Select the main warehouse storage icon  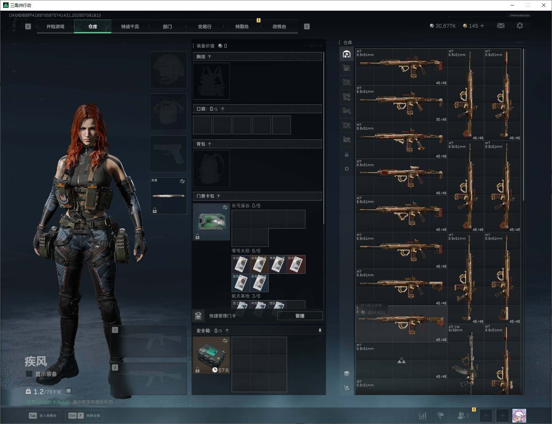347,54
